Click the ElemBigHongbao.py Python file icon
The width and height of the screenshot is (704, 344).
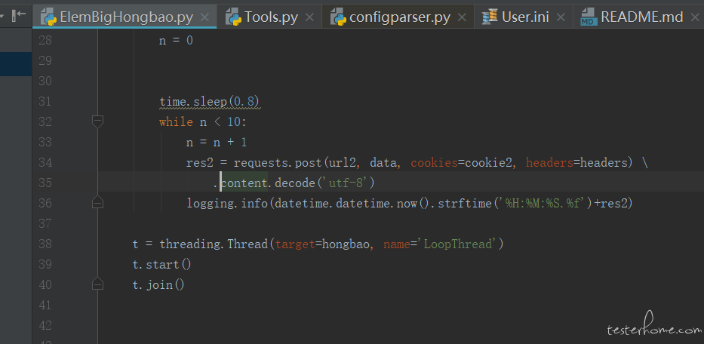(x=48, y=17)
